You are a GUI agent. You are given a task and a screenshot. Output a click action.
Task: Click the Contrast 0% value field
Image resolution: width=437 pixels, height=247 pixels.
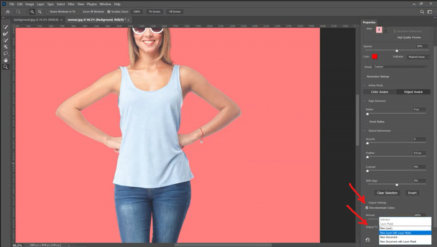tap(419, 167)
